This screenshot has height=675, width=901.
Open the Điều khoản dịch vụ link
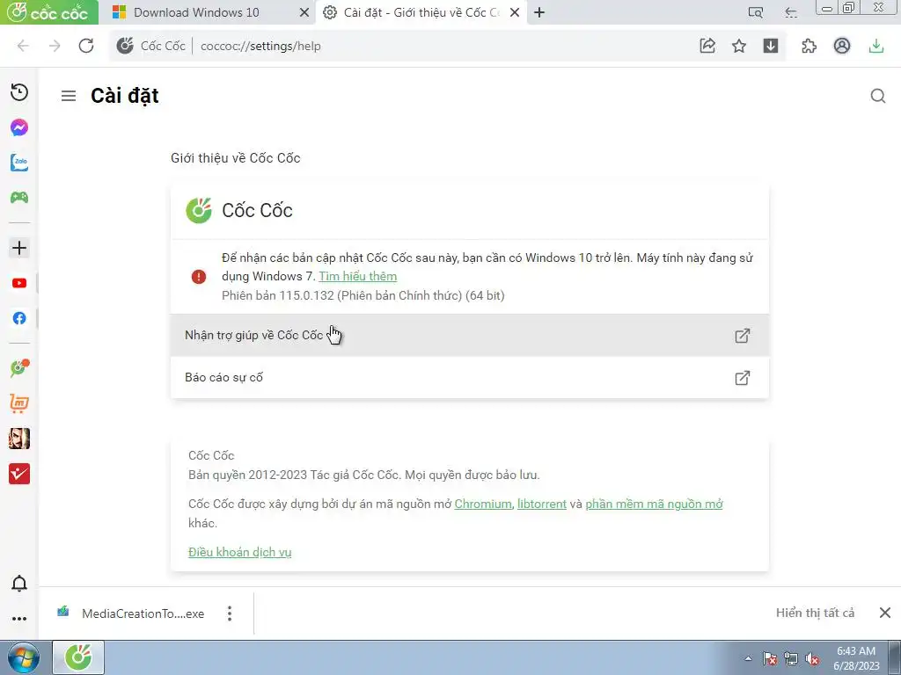(x=239, y=552)
